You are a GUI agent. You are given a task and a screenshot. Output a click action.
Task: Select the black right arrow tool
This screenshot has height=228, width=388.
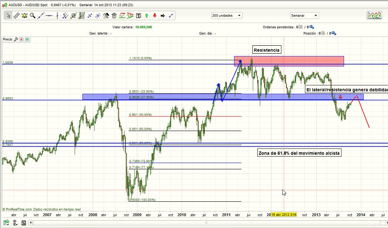click(163, 15)
